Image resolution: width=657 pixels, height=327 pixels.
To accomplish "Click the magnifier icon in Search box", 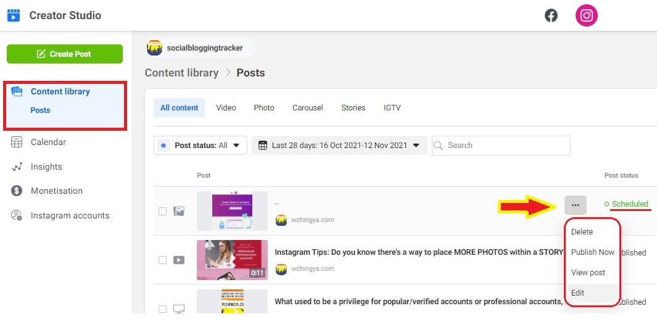I will tap(438, 146).
